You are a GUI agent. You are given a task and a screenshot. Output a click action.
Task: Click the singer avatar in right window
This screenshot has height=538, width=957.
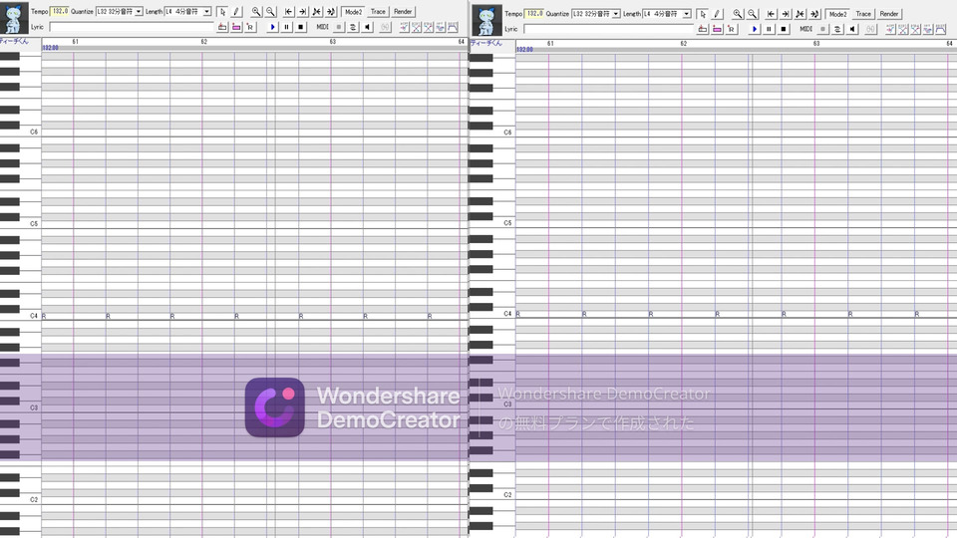coord(486,21)
